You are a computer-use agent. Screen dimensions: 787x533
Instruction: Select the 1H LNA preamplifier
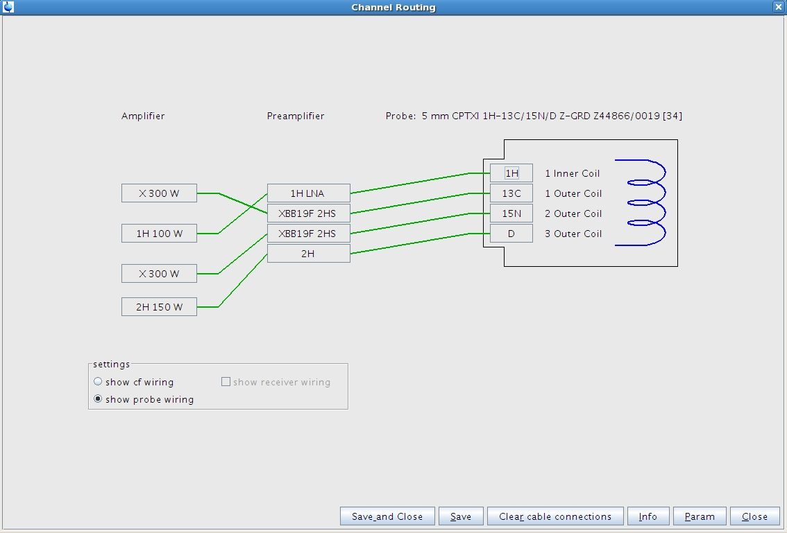point(308,193)
